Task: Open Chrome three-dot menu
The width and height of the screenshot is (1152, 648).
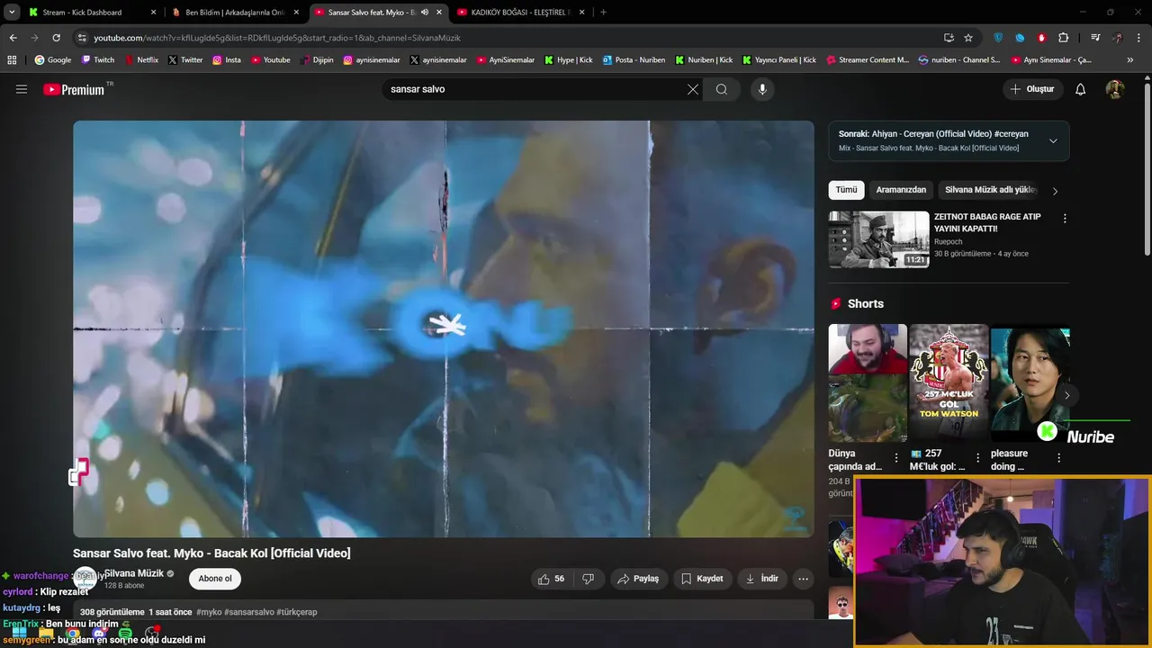Action: click(1138, 38)
